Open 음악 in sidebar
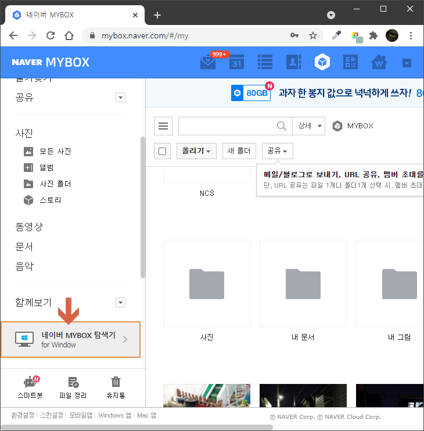Image resolution: width=424 pixels, height=431 pixels. click(x=24, y=267)
